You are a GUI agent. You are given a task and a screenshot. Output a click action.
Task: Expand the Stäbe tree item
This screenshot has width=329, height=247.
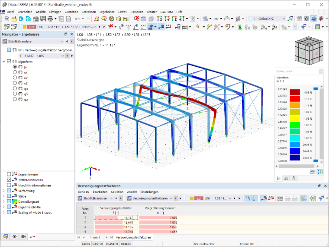point(3,196)
